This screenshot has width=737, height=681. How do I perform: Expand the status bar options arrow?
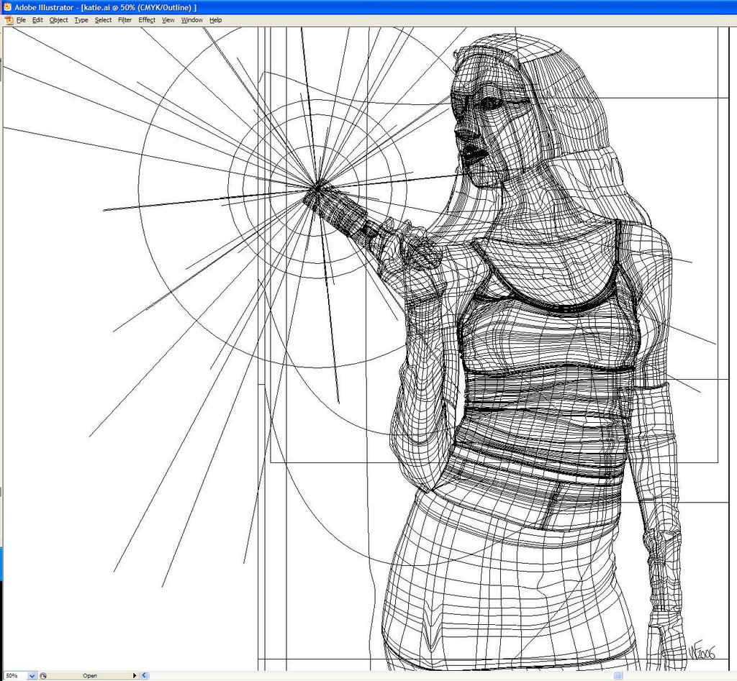[134, 676]
